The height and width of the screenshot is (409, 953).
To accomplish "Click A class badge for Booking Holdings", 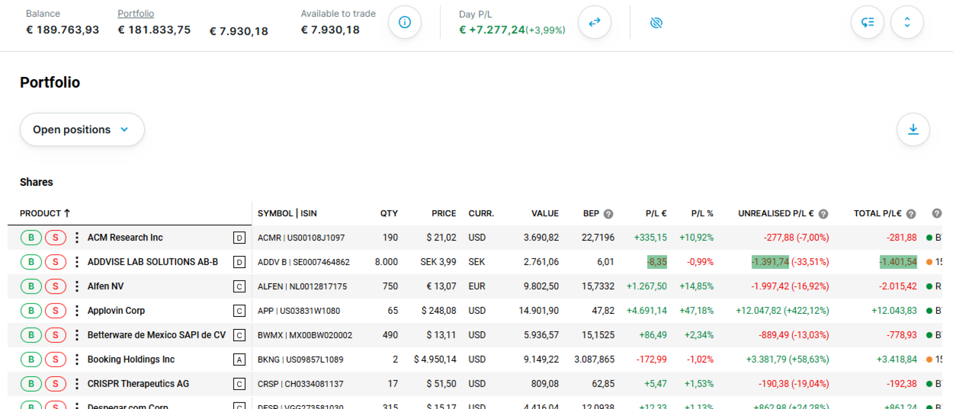I will (239, 360).
